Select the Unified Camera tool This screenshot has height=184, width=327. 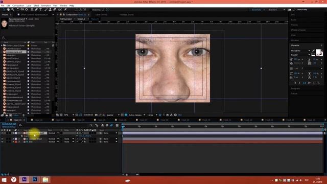tap(22, 10)
